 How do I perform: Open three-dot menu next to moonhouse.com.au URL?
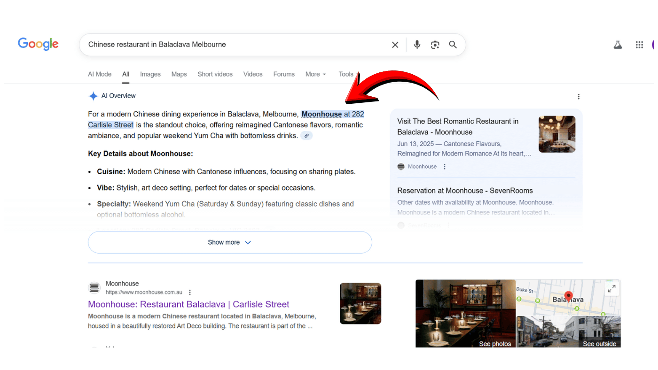[190, 292]
